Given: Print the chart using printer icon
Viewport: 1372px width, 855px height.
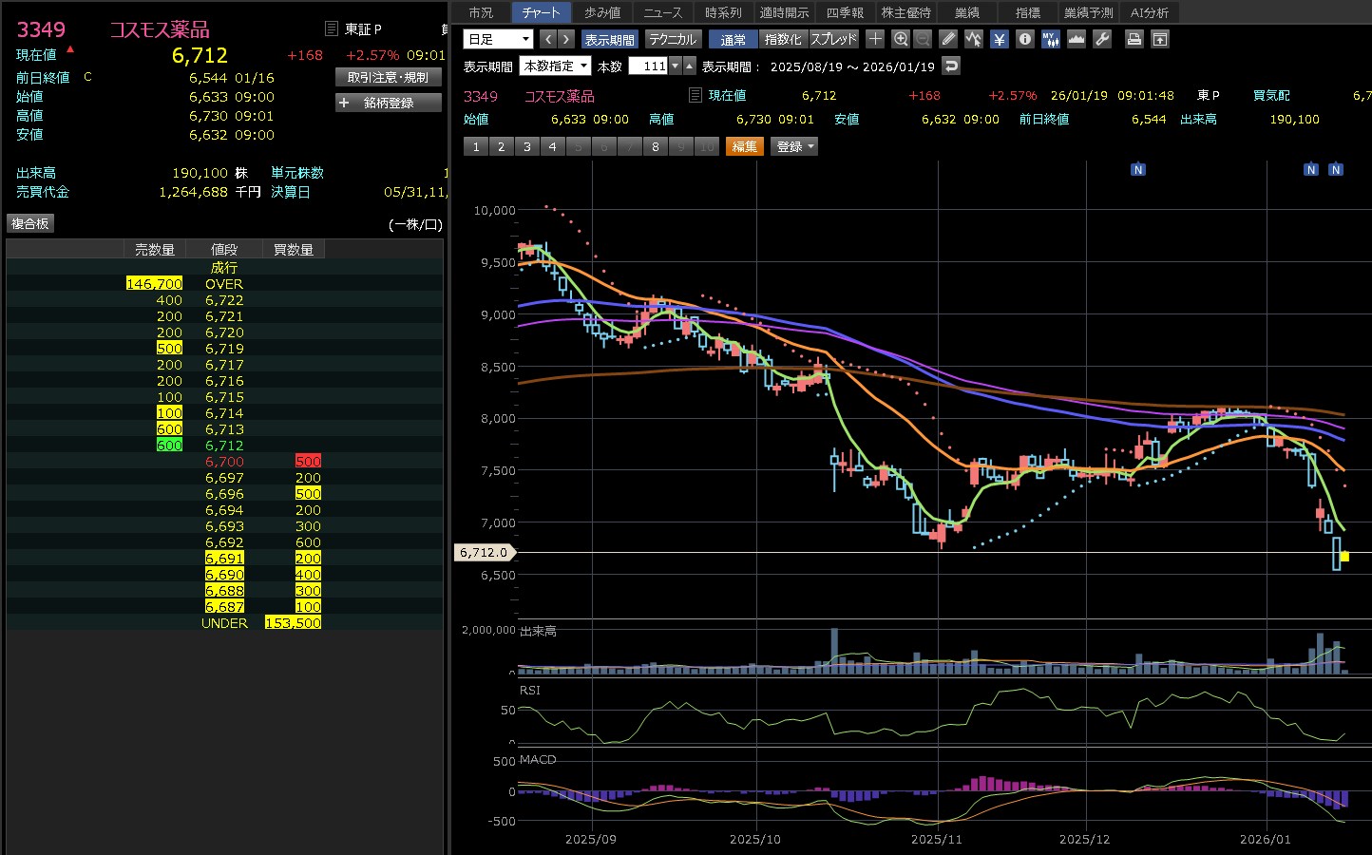Looking at the screenshot, I should click(x=1134, y=39).
